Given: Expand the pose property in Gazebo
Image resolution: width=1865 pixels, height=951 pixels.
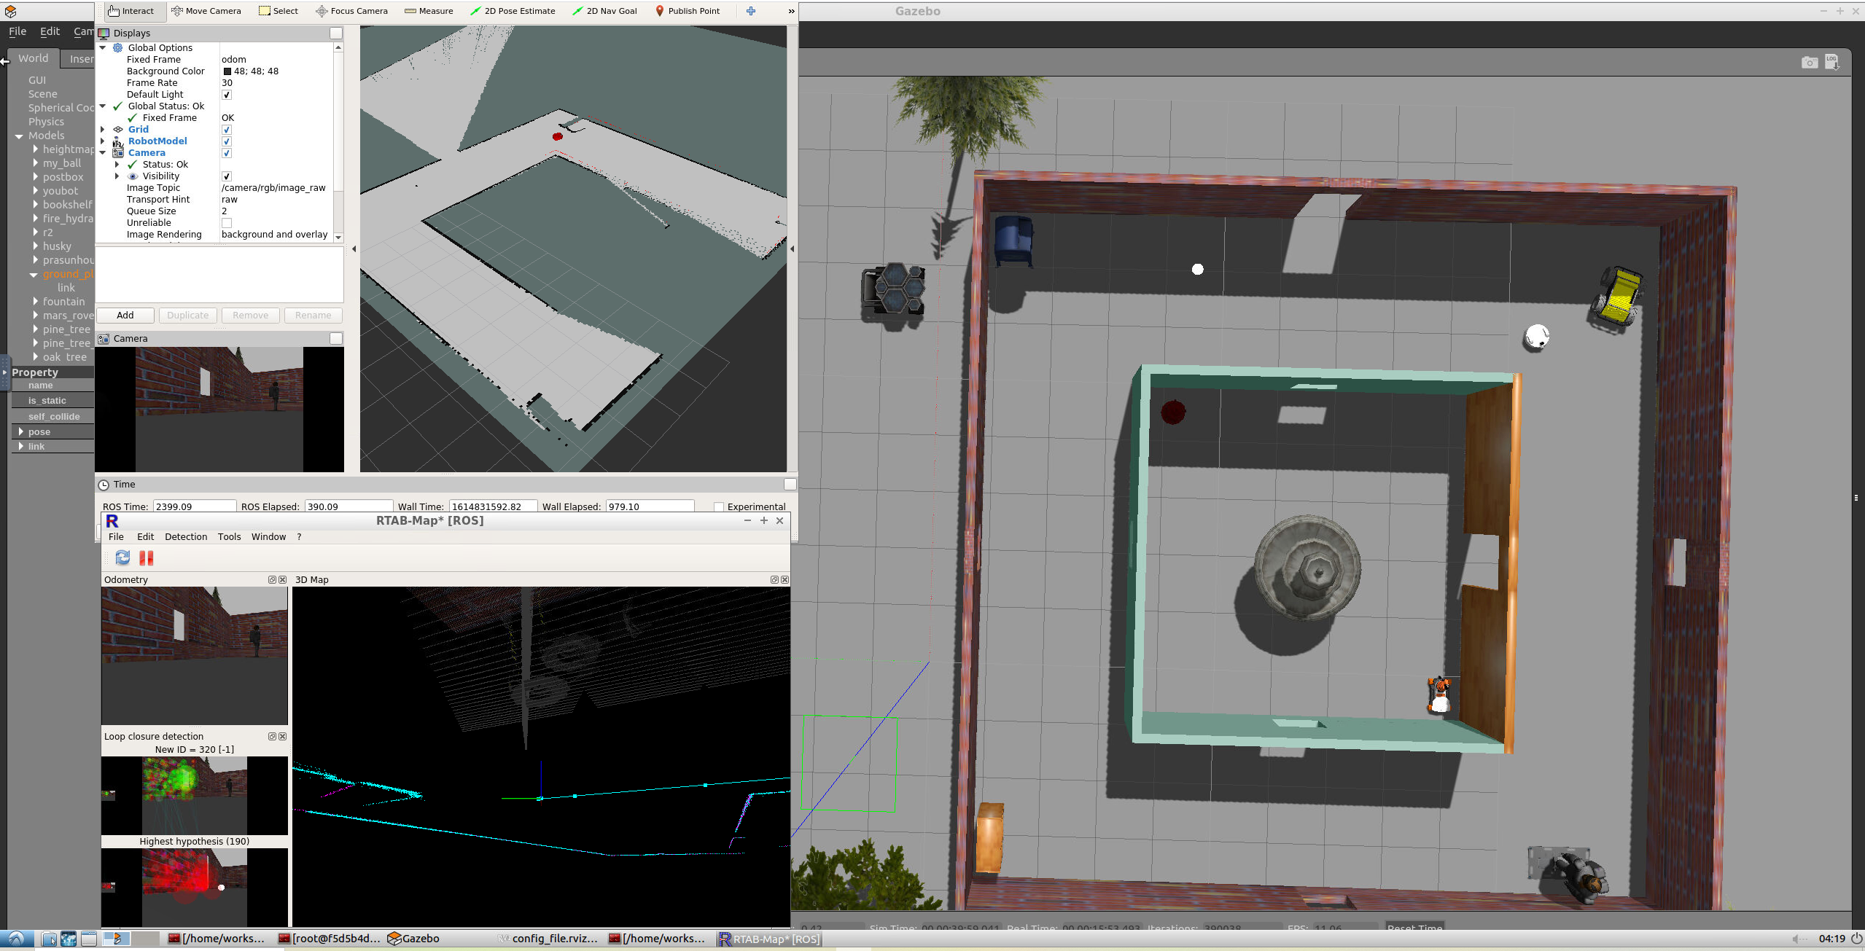Looking at the screenshot, I should 20,432.
